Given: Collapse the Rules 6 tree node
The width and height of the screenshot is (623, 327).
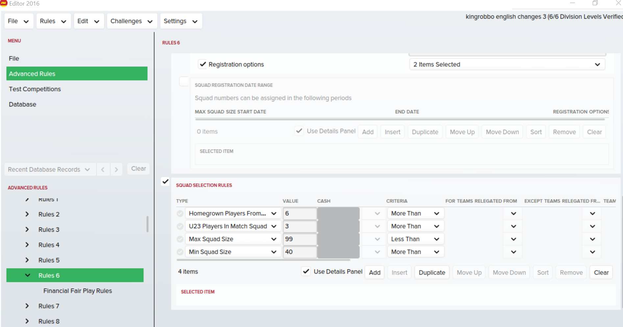Looking at the screenshot, I should tap(28, 275).
